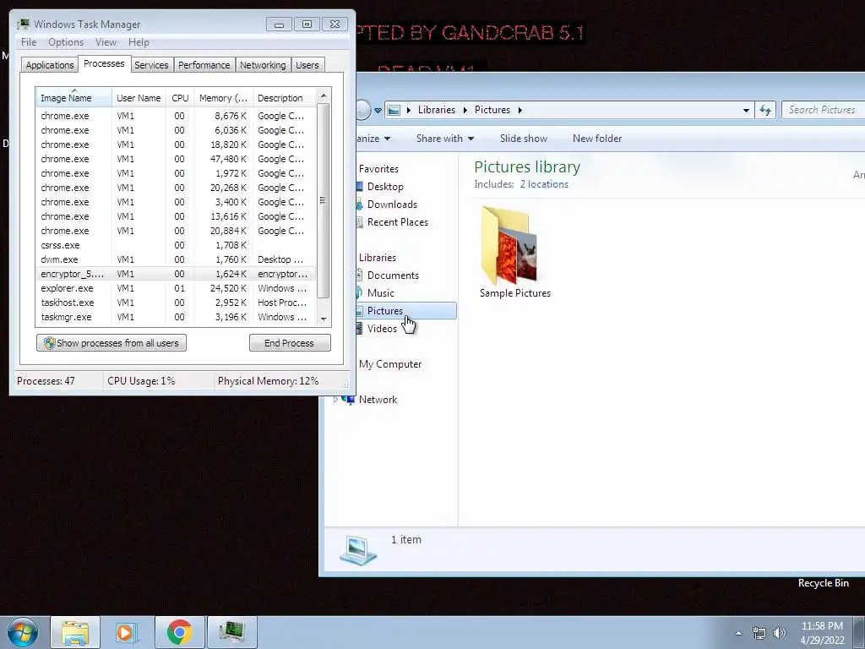Select the taskmgr.exe process row
The image size is (865, 649).
point(176,317)
